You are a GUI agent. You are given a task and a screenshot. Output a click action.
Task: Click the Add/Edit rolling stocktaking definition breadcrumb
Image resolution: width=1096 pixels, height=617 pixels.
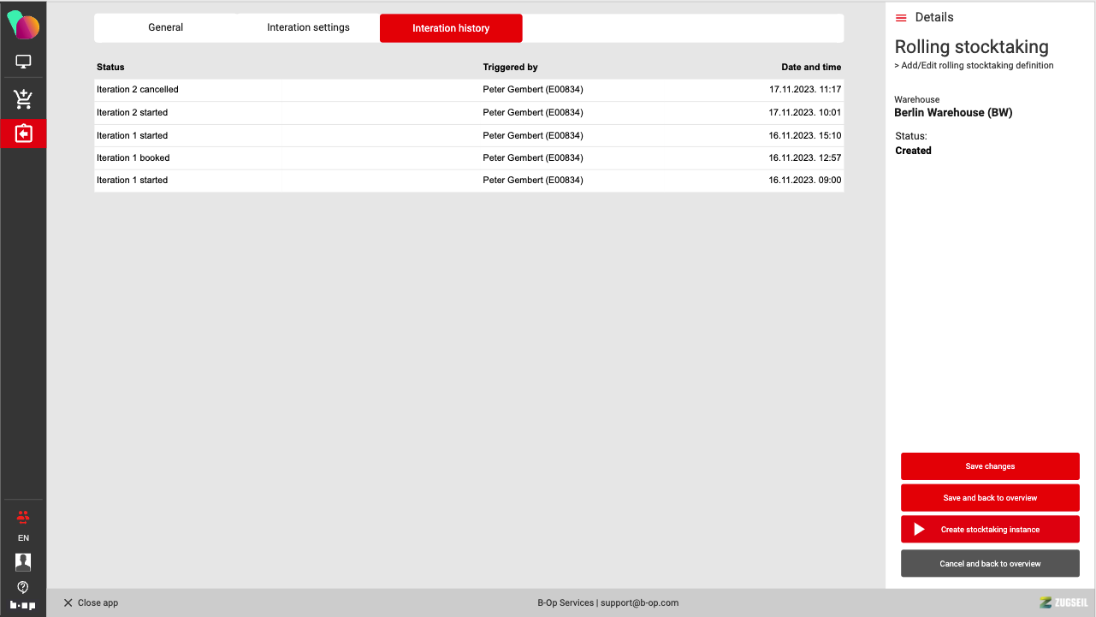pyautogui.click(x=977, y=66)
